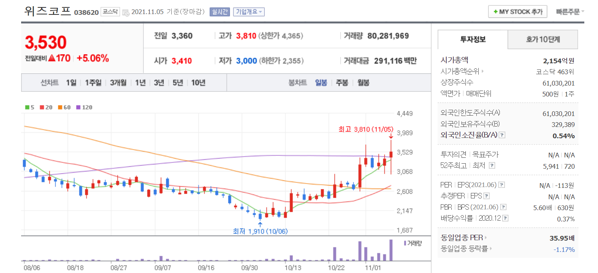The image size is (598, 273).
Task: Select the 3개월 line chart period
Action: [118, 83]
